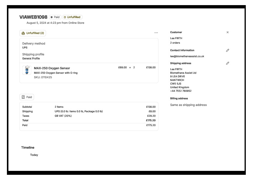This screenshot has width=253, height=179.
Task: Open the three-dot fulfillment options menu
Action: tap(156, 33)
